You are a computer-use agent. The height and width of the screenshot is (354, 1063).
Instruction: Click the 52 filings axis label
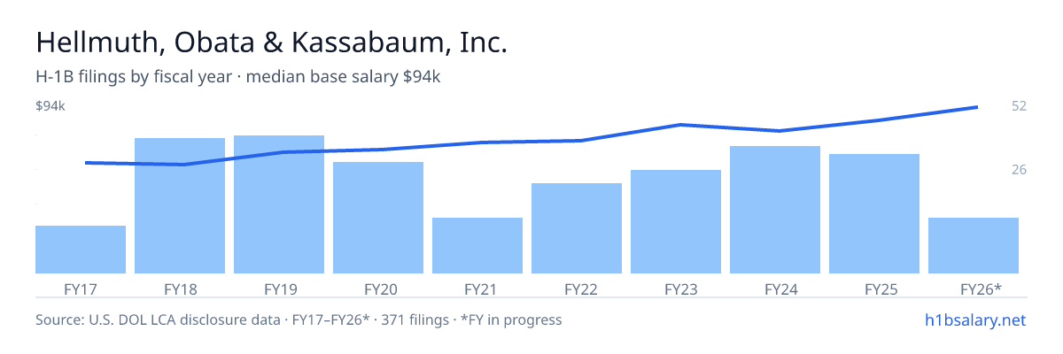pos(1019,106)
